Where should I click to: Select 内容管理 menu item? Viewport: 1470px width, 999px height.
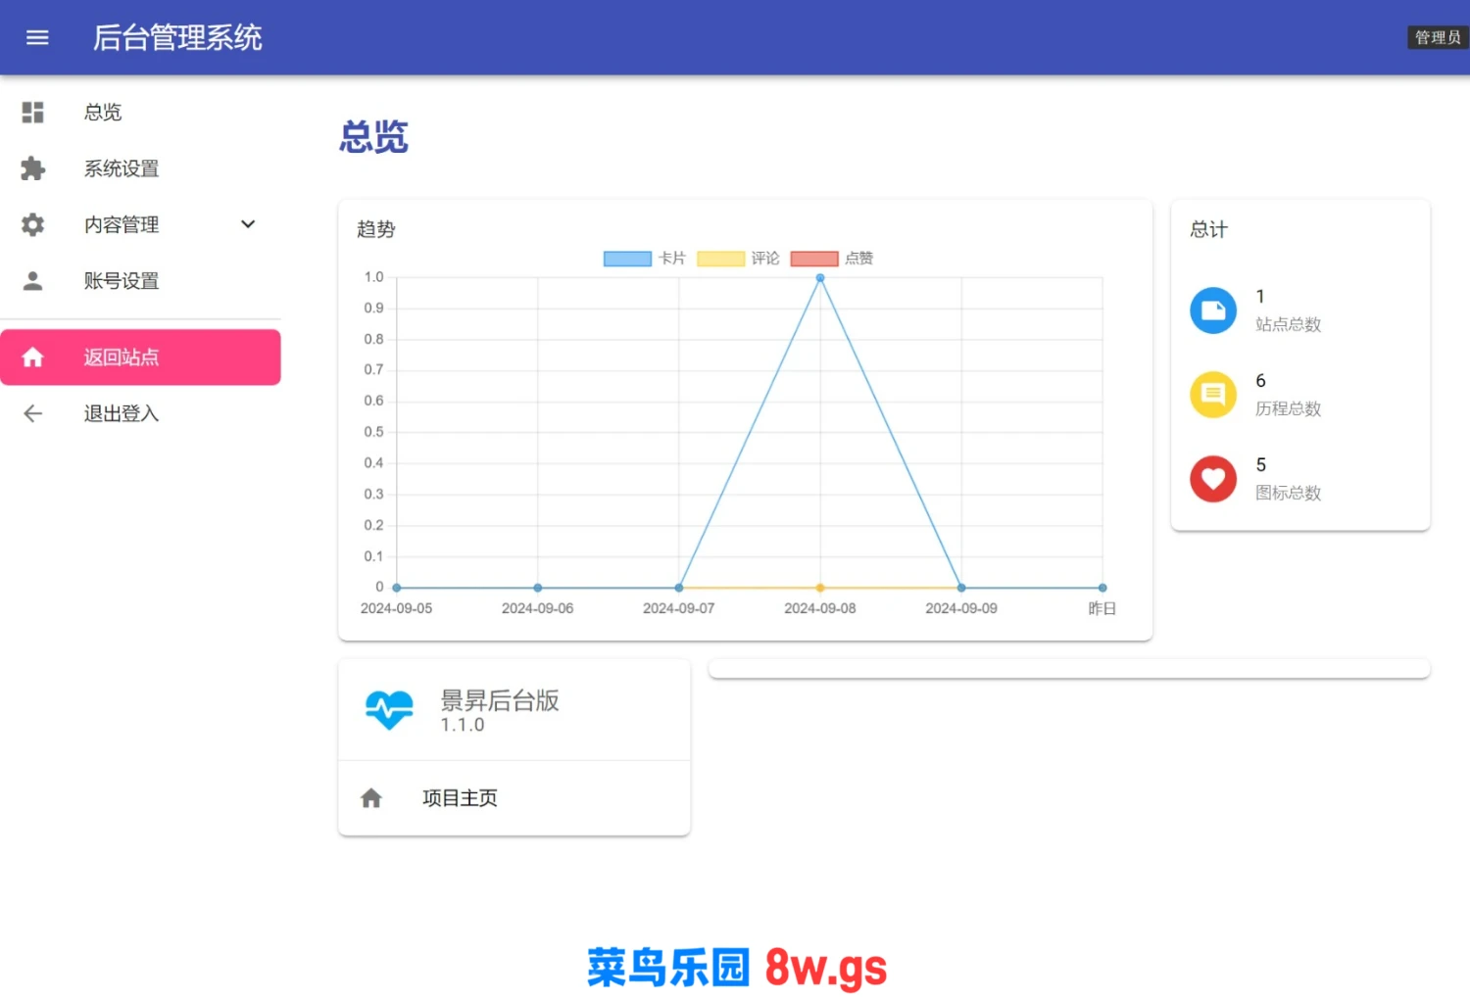pyautogui.click(x=140, y=224)
